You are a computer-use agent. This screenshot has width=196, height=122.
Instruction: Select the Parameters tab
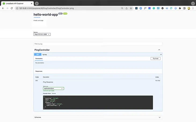pyautogui.click(x=39, y=58)
